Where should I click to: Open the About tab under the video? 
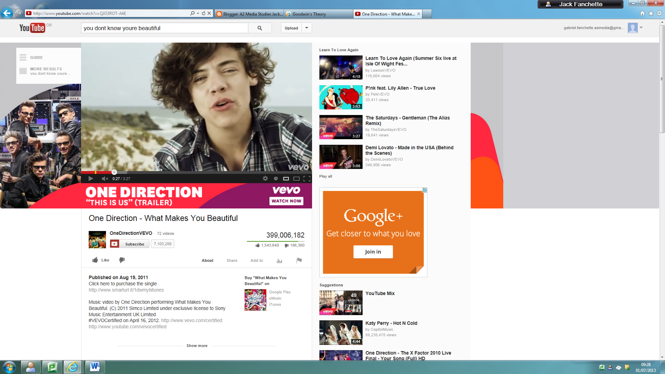pyautogui.click(x=207, y=261)
